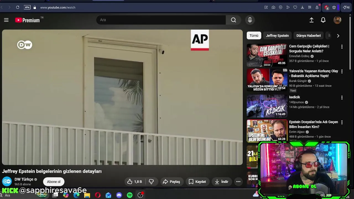
Task: Visit the Evrim Ağacı channel
Action: pos(297,132)
